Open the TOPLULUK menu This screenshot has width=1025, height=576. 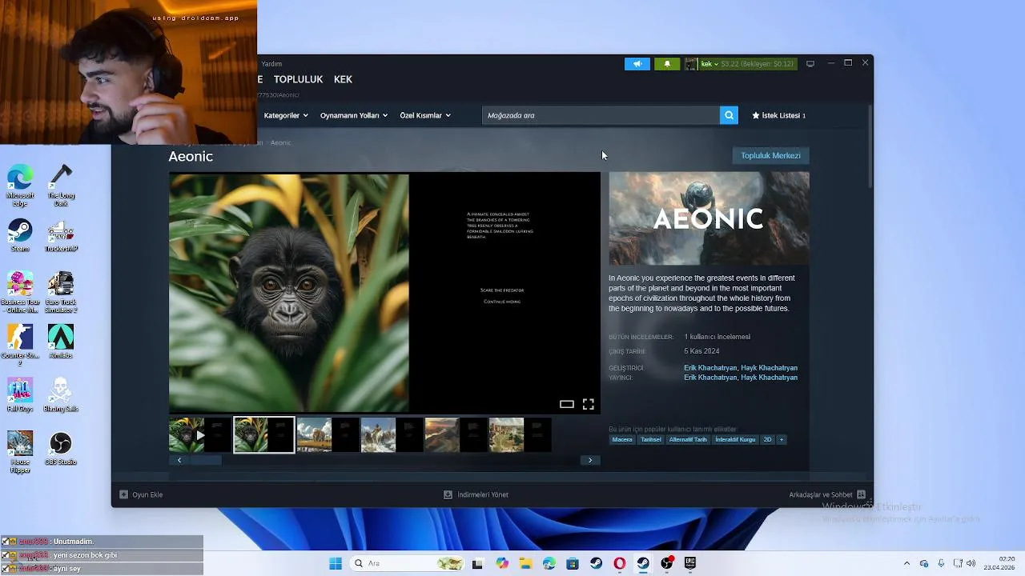[x=298, y=79]
